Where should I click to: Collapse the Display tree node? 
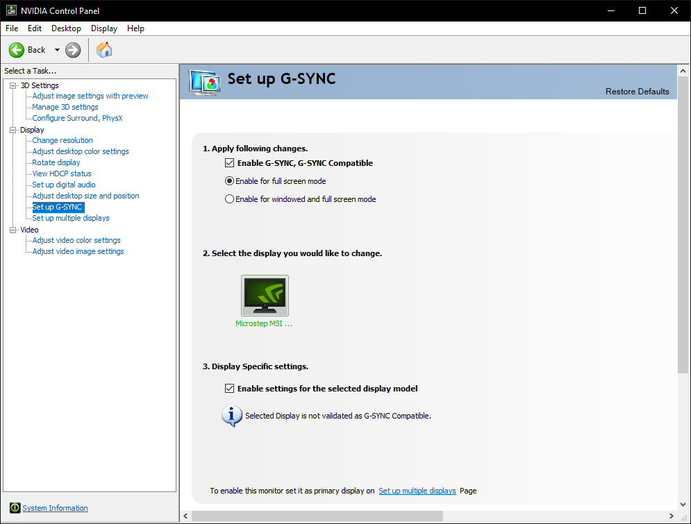click(x=13, y=130)
